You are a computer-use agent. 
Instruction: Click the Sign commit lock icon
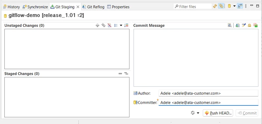pyautogui.click(x=249, y=25)
